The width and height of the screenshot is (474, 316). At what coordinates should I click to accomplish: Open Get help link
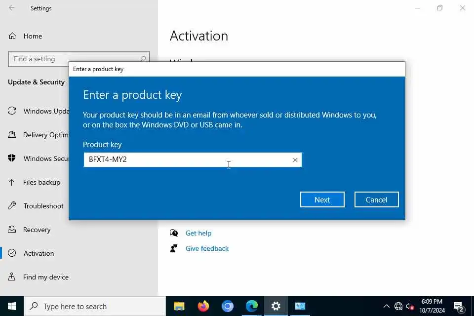click(x=198, y=233)
